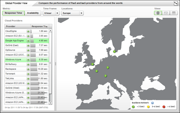The image size is (180, 113).
Task: Switch to the line chart view
Action: [166, 13]
